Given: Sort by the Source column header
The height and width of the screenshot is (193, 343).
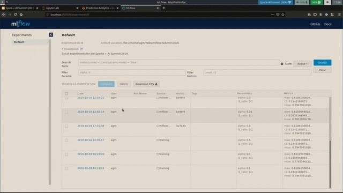Looking at the screenshot, I should 161,93.
